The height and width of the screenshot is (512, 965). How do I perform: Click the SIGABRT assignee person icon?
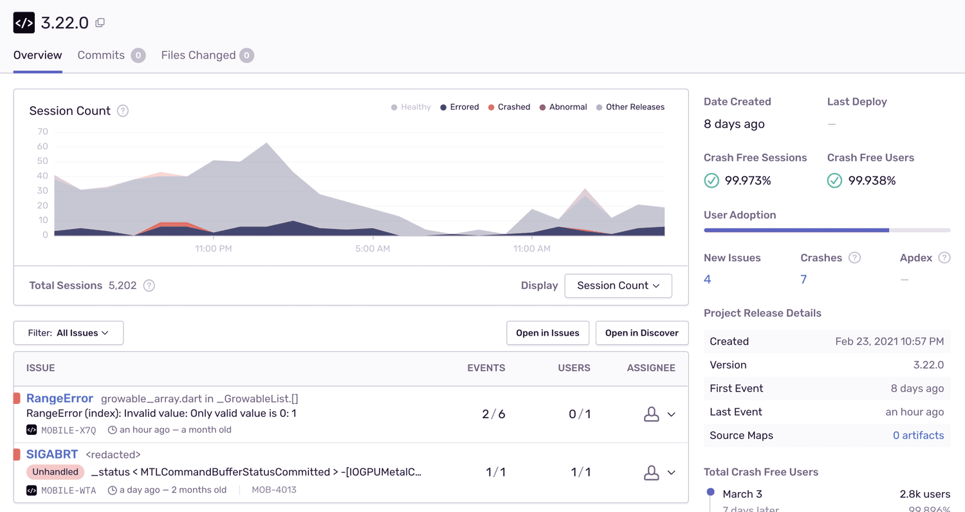[651, 473]
